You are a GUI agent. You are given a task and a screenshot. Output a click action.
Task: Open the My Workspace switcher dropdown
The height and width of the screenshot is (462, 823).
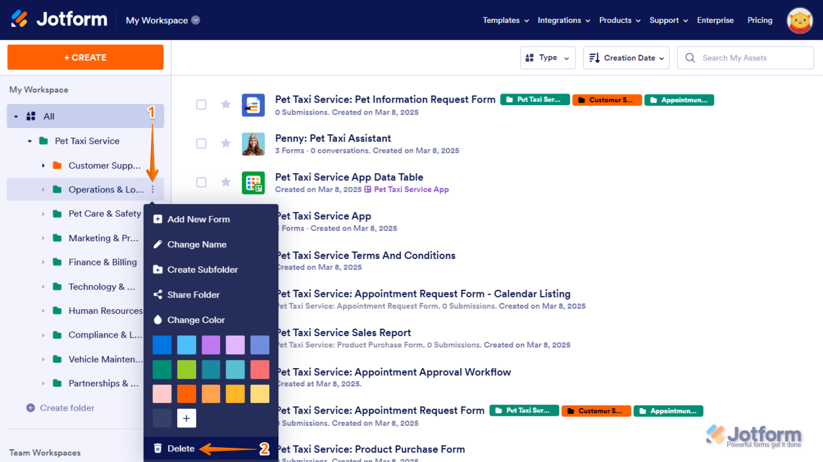pos(196,20)
